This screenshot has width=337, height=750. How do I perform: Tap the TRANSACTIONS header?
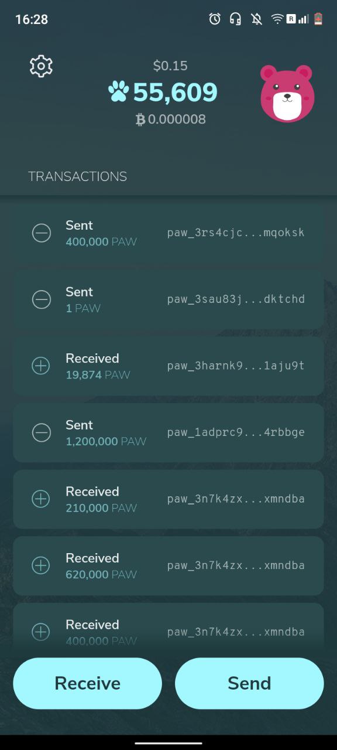(x=78, y=176)
